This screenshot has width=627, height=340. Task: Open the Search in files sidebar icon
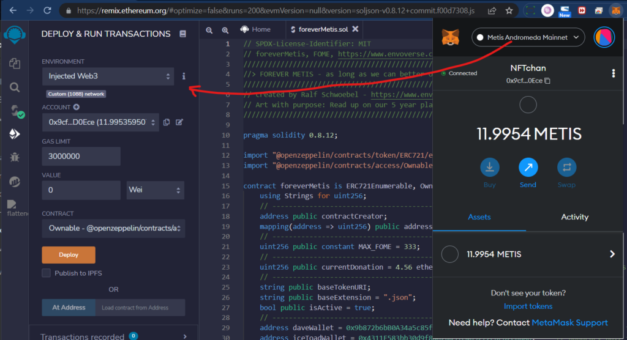point(15,87)
